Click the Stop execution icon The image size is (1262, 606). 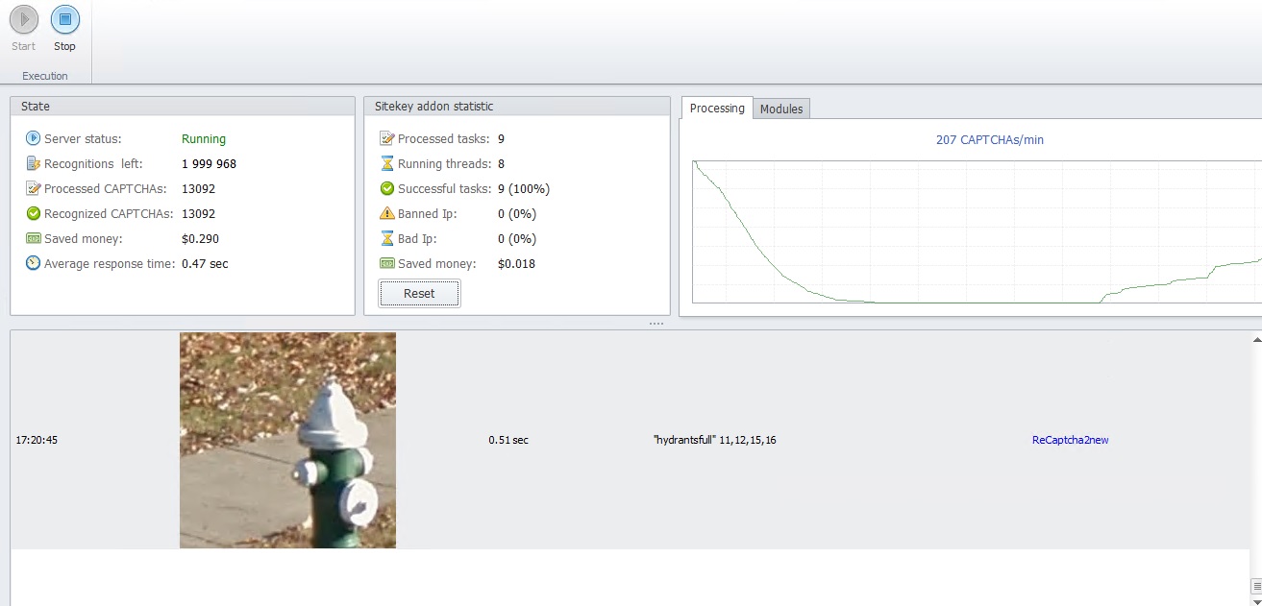(x=64, y=19)
